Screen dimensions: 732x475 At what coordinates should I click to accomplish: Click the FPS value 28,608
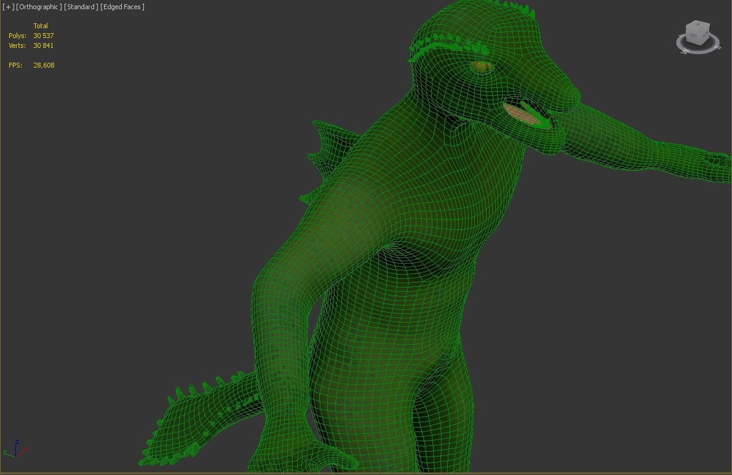tap(44, 65)
